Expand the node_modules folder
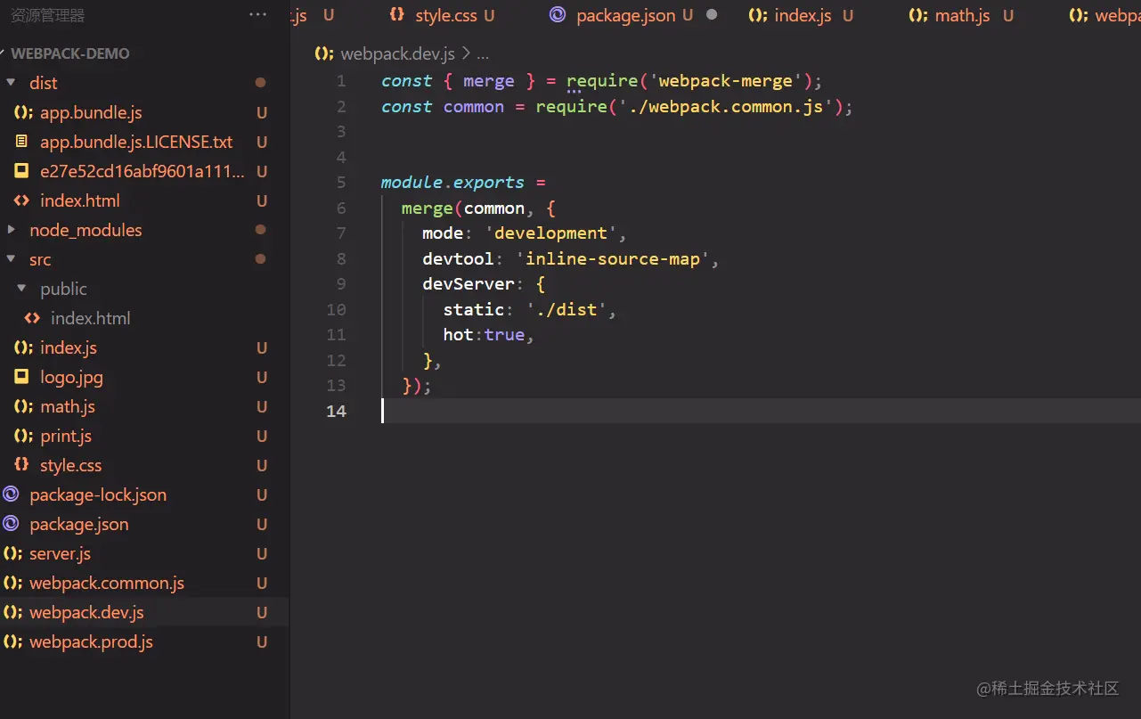Screen dimensions: 1141x719 click(12, 230)
